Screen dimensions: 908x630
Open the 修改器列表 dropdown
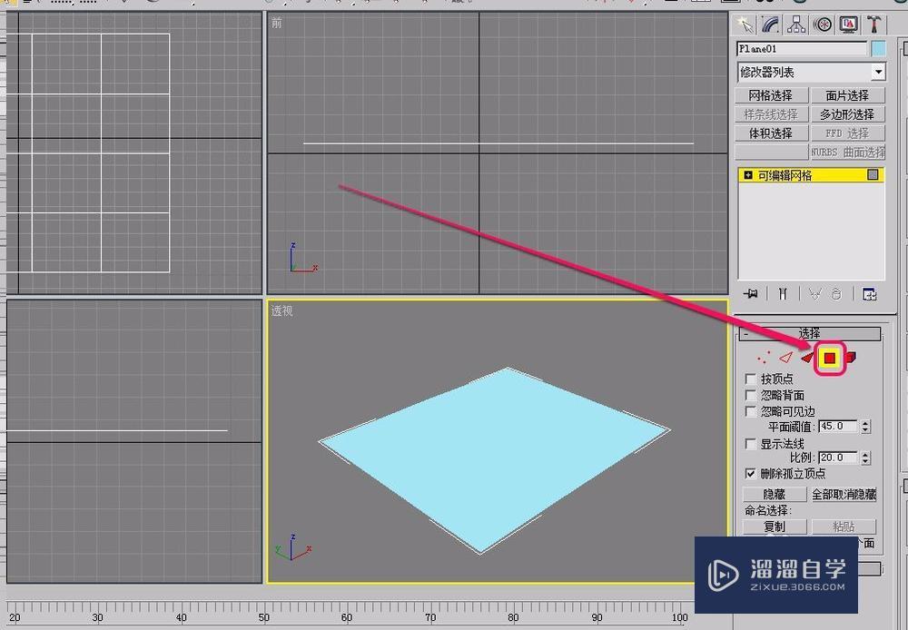pyautogui.click(x=878, y=73)
